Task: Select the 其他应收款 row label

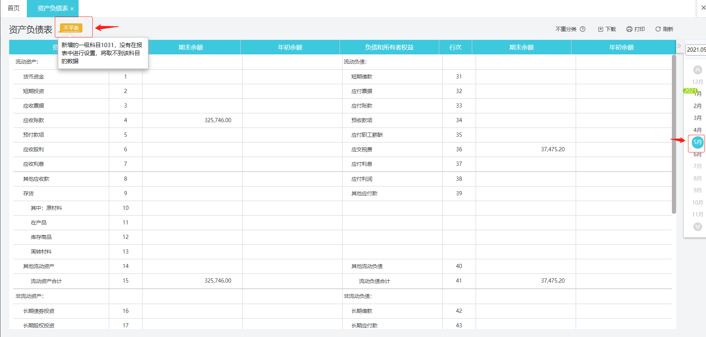Action: coord(36,179)
